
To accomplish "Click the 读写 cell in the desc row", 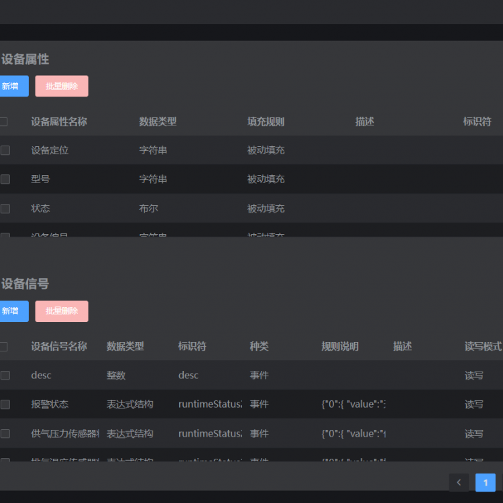I will point(473,376).
